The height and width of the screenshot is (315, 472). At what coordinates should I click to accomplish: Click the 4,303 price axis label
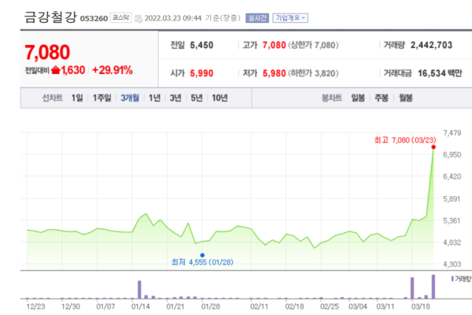coord(452,265)
